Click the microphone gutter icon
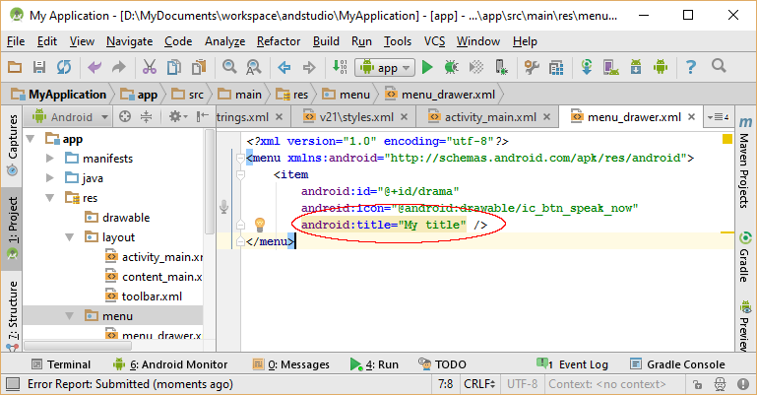Image resolution: width=757 pixels, height=395 pixels. 224,207
